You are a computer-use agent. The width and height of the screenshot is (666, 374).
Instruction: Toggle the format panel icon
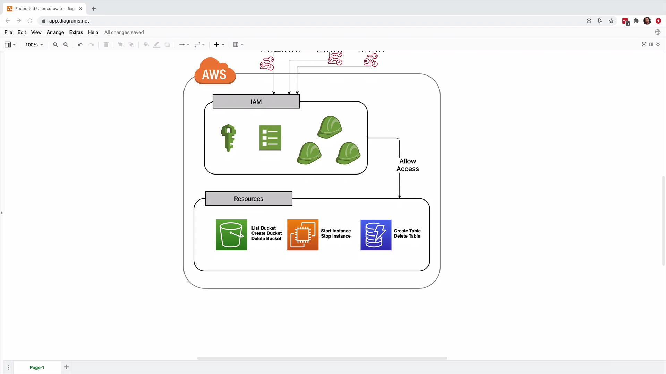(x=651, y=44)
